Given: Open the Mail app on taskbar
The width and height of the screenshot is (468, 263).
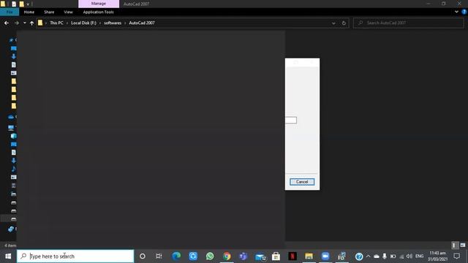Looking at the screenshot, I should coord(260,256).
